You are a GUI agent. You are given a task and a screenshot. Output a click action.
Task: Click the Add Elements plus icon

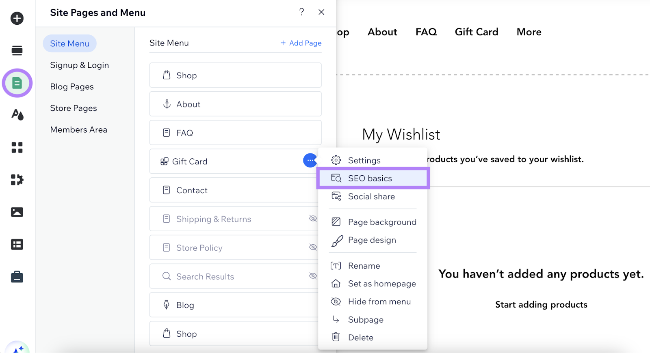pyautogui.click(x=17, y=18)
